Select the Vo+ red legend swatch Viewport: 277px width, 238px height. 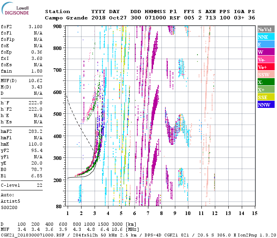[x=266, y=67]
